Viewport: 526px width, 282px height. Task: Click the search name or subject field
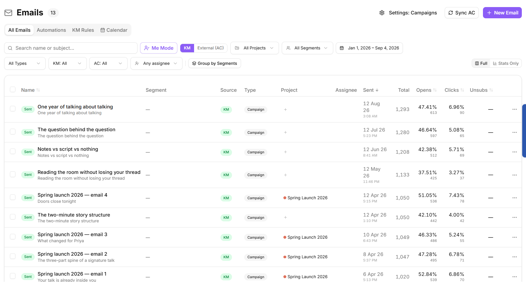tap(71, 48)
